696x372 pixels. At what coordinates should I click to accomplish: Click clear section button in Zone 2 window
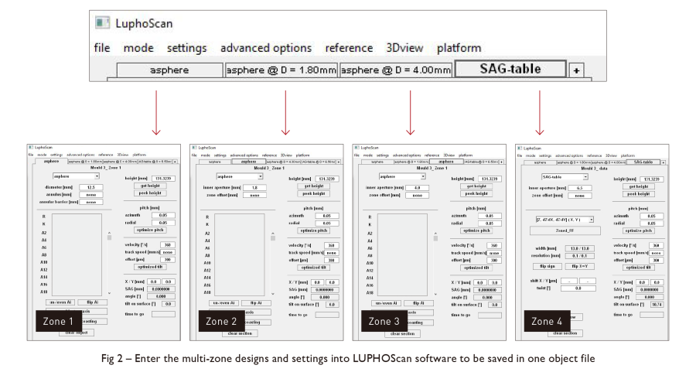(240, 333)
